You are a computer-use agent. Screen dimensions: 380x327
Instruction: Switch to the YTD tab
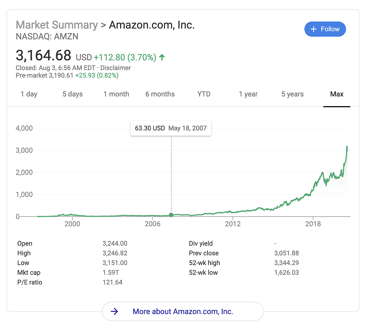pyautogui.click(x=204, y=94)
